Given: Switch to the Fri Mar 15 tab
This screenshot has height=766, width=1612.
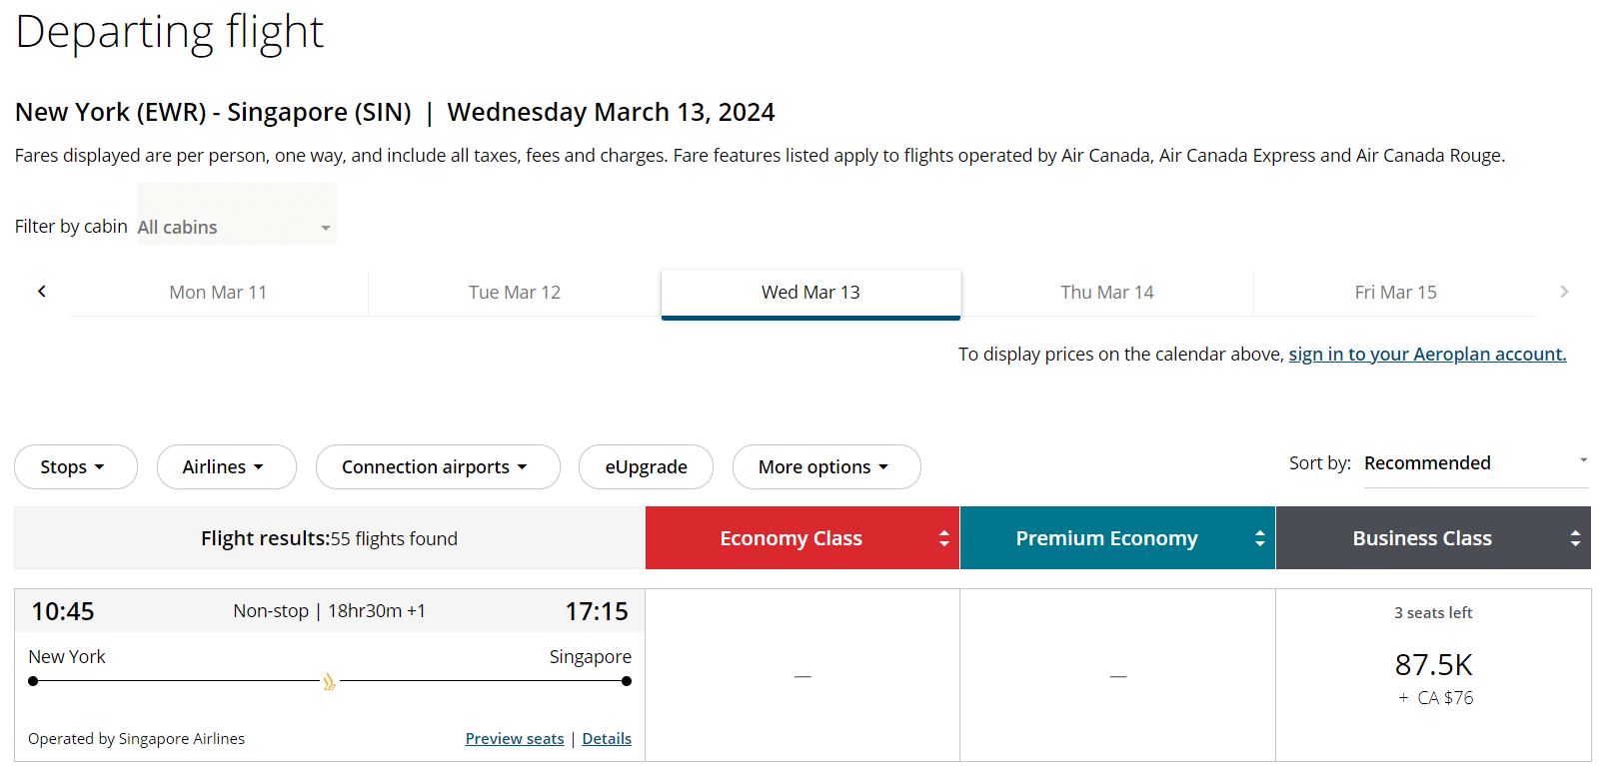Looking at the screenshot, I should click(x=1395, y=293).
